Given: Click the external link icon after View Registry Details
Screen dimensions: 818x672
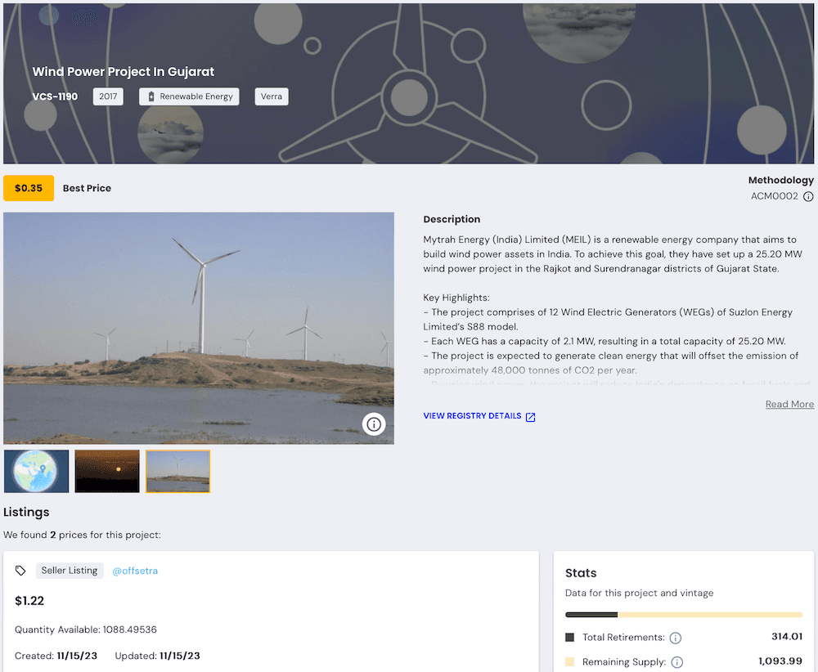Looking at the screenshot, I should click(x=531, y=417).
